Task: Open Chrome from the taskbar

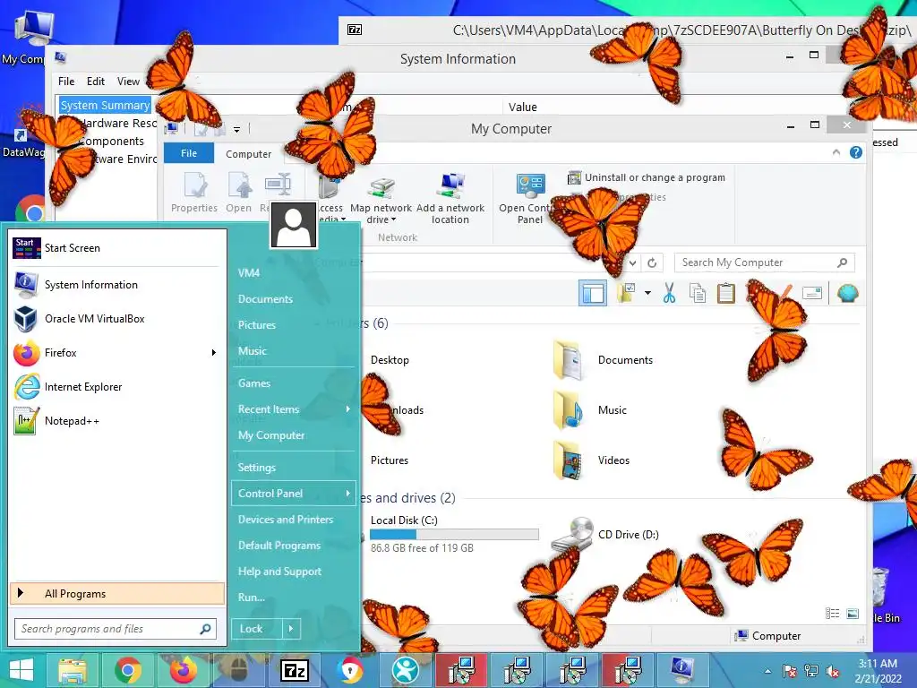Action: click(127, 670)
